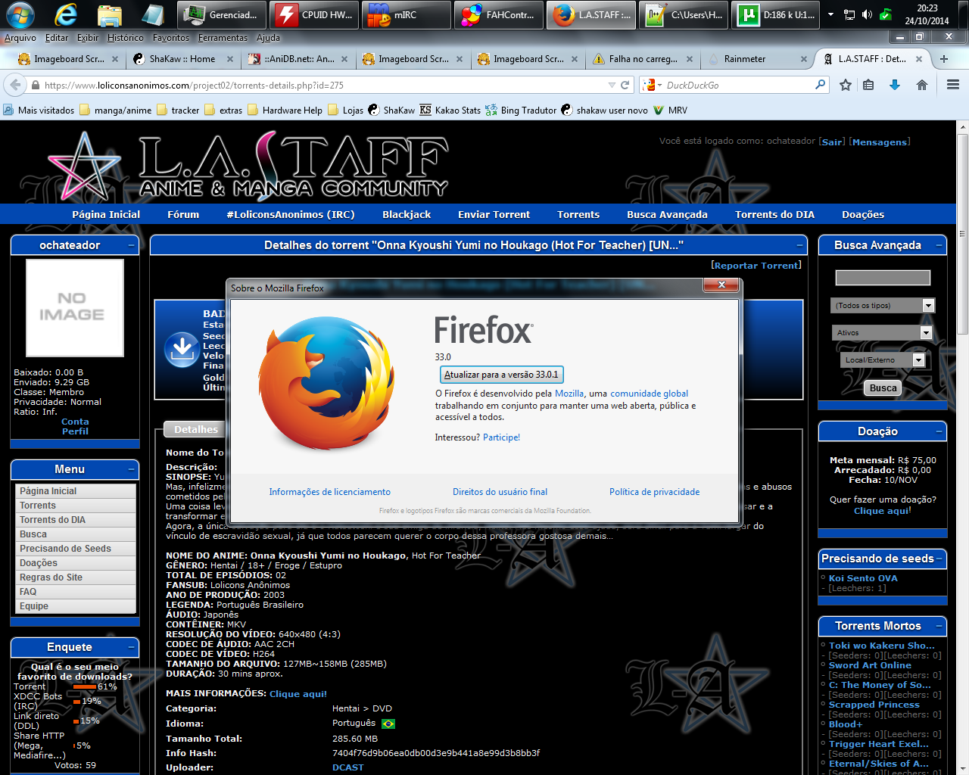Reload page with the refresh icon
The image size is (969, 775).
click(625, 85)
